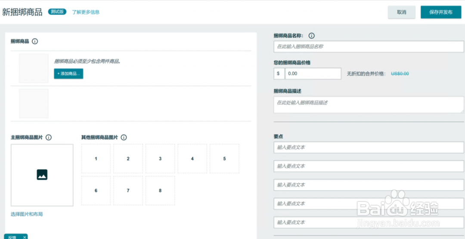Open info icon next to 主捆绑商品图片
Viewport: 465px width, 239px height.
click(49, 137)
